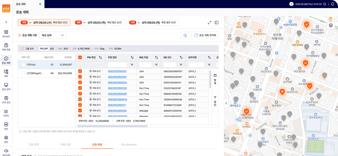The width and height of the screenshot is (338, 156).
Task: Select the orange pin near 유리아지트
Action: (282, 92)
